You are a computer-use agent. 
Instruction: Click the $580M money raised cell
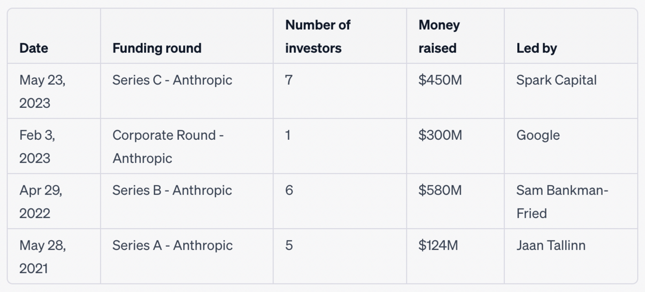coord(440,190)
